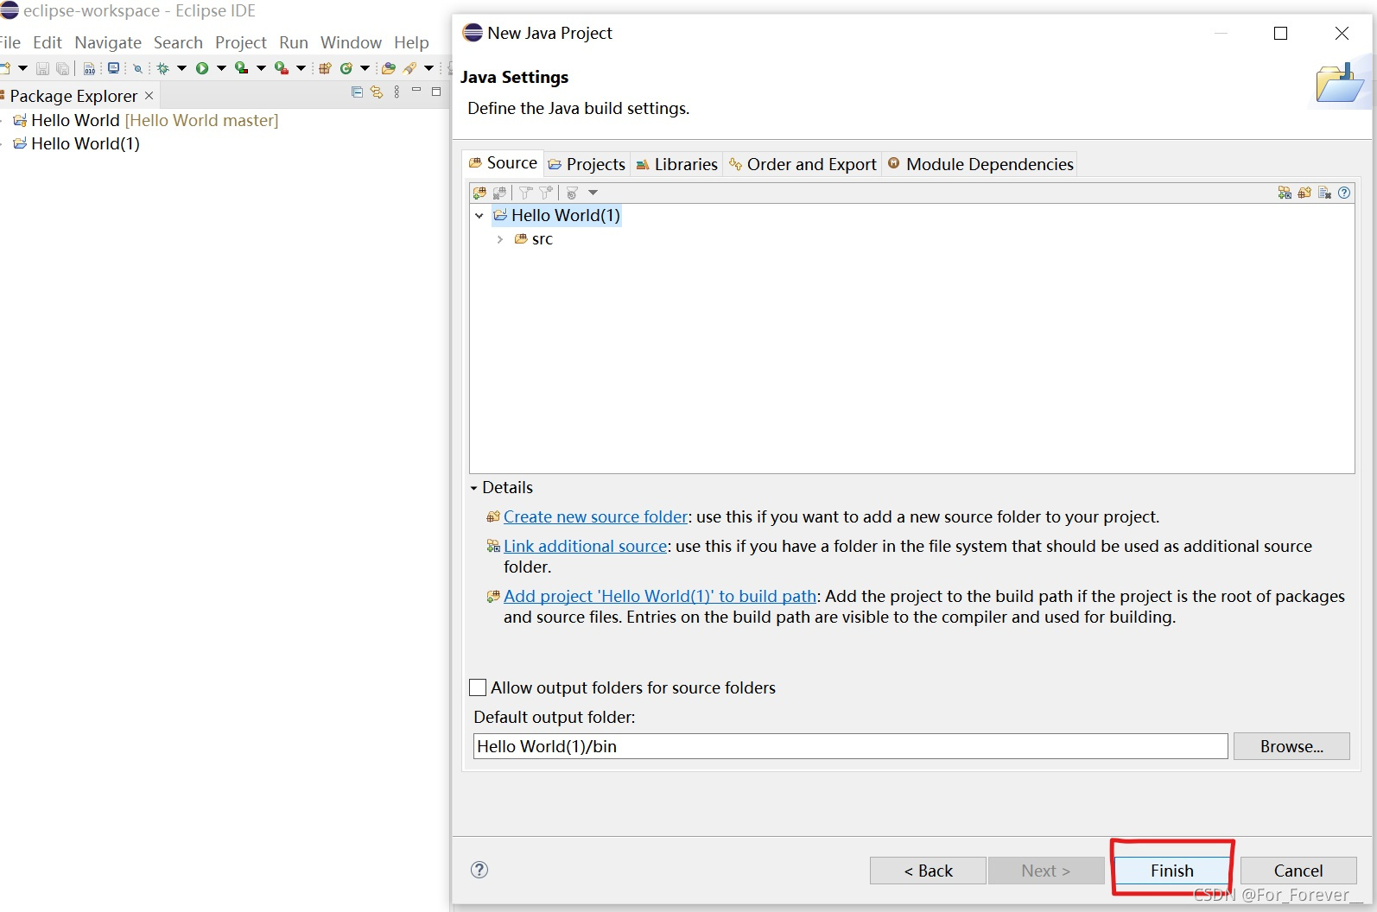Click the first filter icon in dialog toolbar
The image size is (1377, 912).
click(x=525, y=193)
